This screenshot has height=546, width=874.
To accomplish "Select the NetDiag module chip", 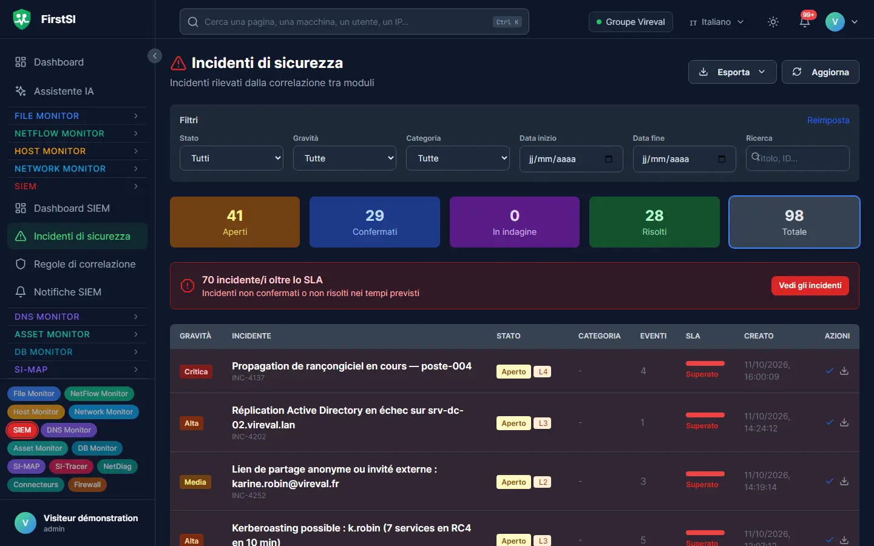I will [117, 467].
